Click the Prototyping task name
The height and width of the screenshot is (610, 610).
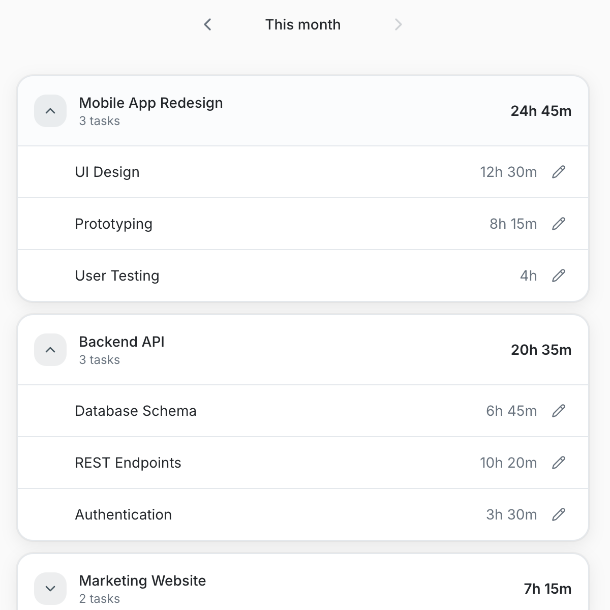[x=114, y=224]
